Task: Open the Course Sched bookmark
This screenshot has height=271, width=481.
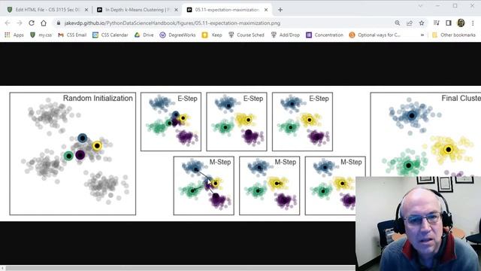Action: coord(247,35)
